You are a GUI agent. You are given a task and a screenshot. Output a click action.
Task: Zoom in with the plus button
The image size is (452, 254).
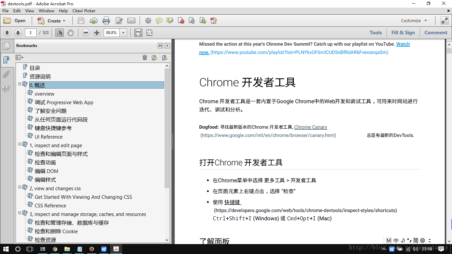tap(97, 32)
